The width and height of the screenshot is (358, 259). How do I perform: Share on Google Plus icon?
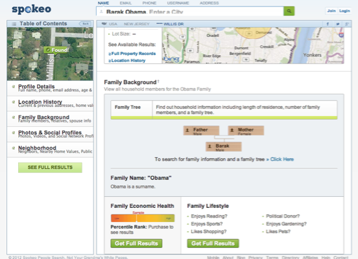[x=347, y=24]
